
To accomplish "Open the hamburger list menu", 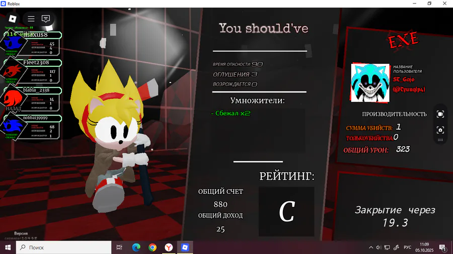I will [31, 19].
